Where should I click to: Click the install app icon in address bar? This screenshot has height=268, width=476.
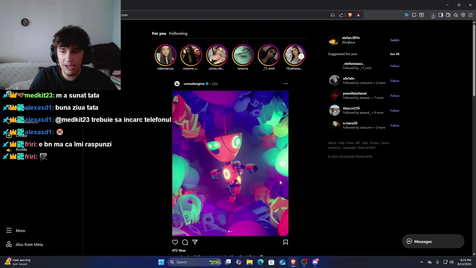[333, 15]
